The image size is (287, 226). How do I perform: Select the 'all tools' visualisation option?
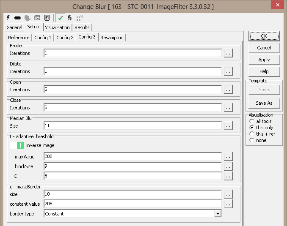252,121
